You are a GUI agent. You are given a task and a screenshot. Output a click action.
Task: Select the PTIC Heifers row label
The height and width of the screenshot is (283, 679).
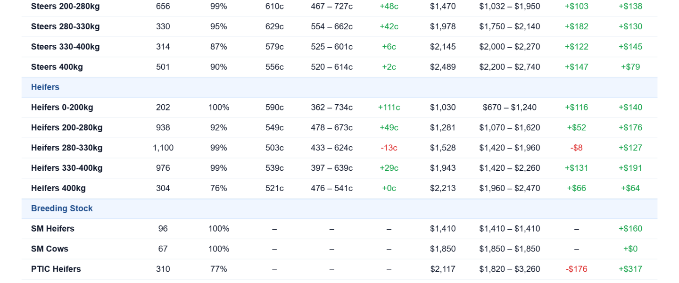click(x=56, y=269)
